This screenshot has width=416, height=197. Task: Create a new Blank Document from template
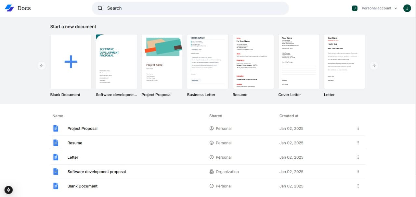coord(71,62)
